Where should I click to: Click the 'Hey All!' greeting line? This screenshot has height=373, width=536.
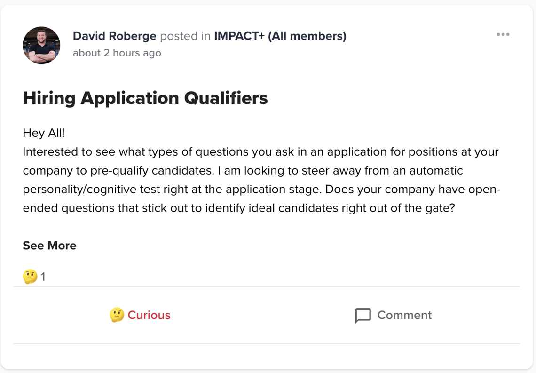(x=44, y=133)
